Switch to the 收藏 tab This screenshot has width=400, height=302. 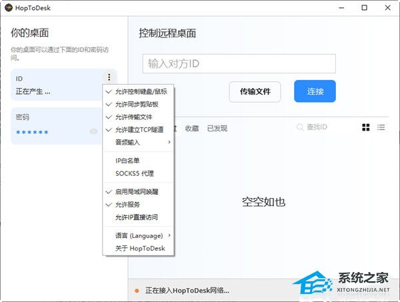tap(192, 128)
